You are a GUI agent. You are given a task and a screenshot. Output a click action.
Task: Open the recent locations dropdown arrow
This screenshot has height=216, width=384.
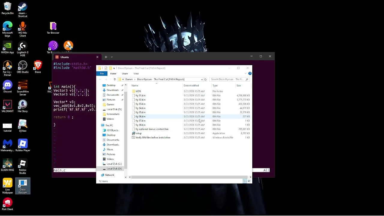pos(110,79)
